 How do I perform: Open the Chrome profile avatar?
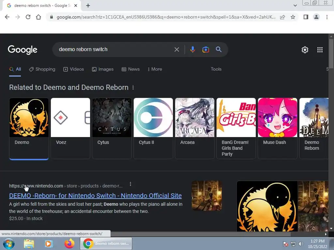[x=316, y=17]
